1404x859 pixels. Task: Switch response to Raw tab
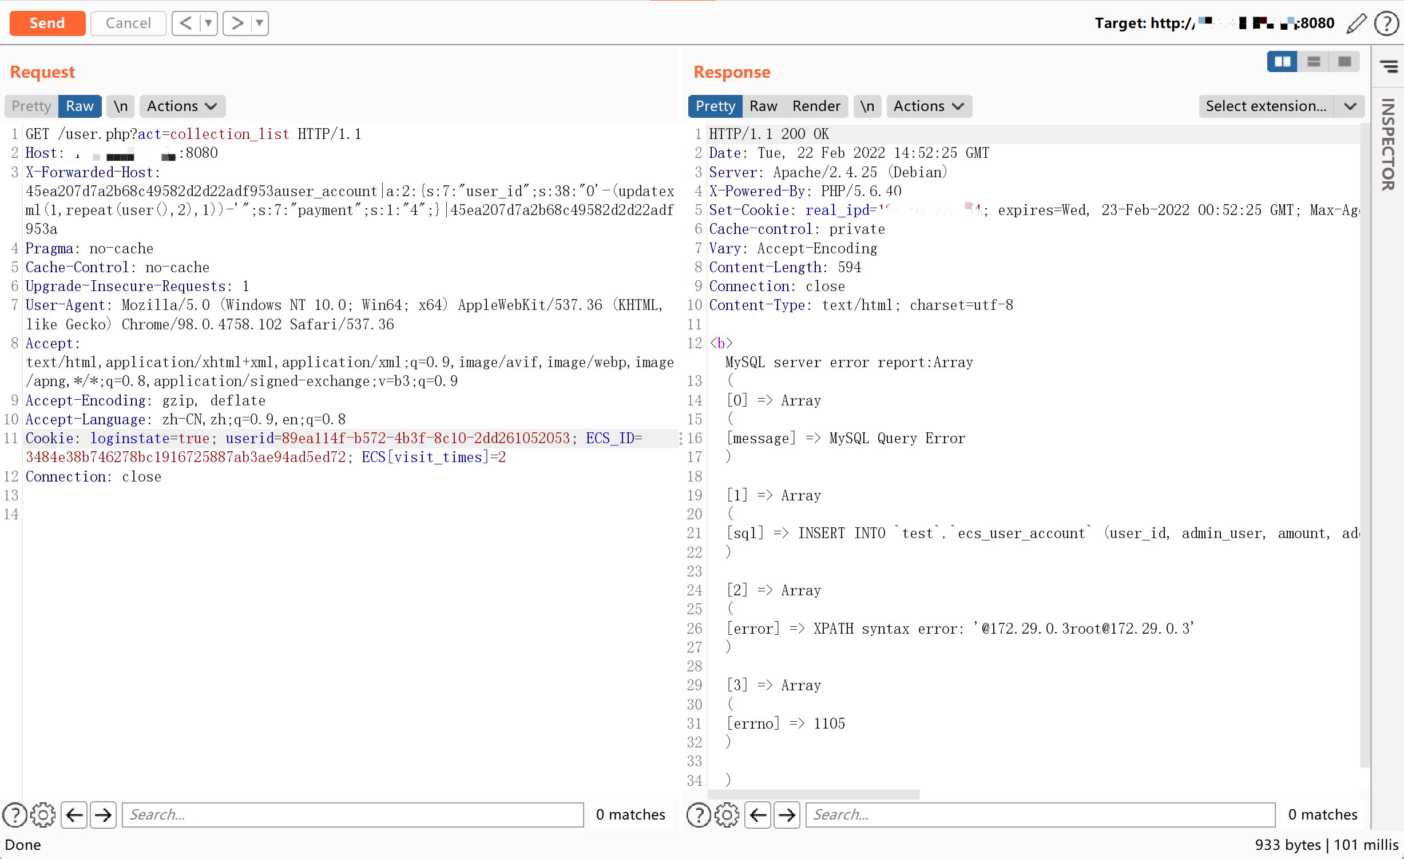[763, 106]
